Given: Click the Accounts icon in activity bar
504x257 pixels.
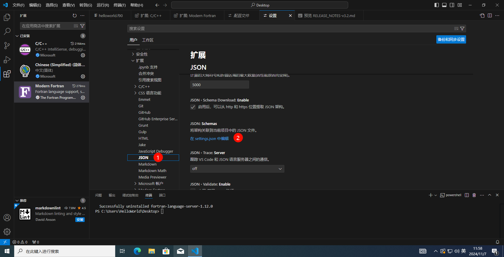Looking at the screenshot, I should click(x=7, y=218).
